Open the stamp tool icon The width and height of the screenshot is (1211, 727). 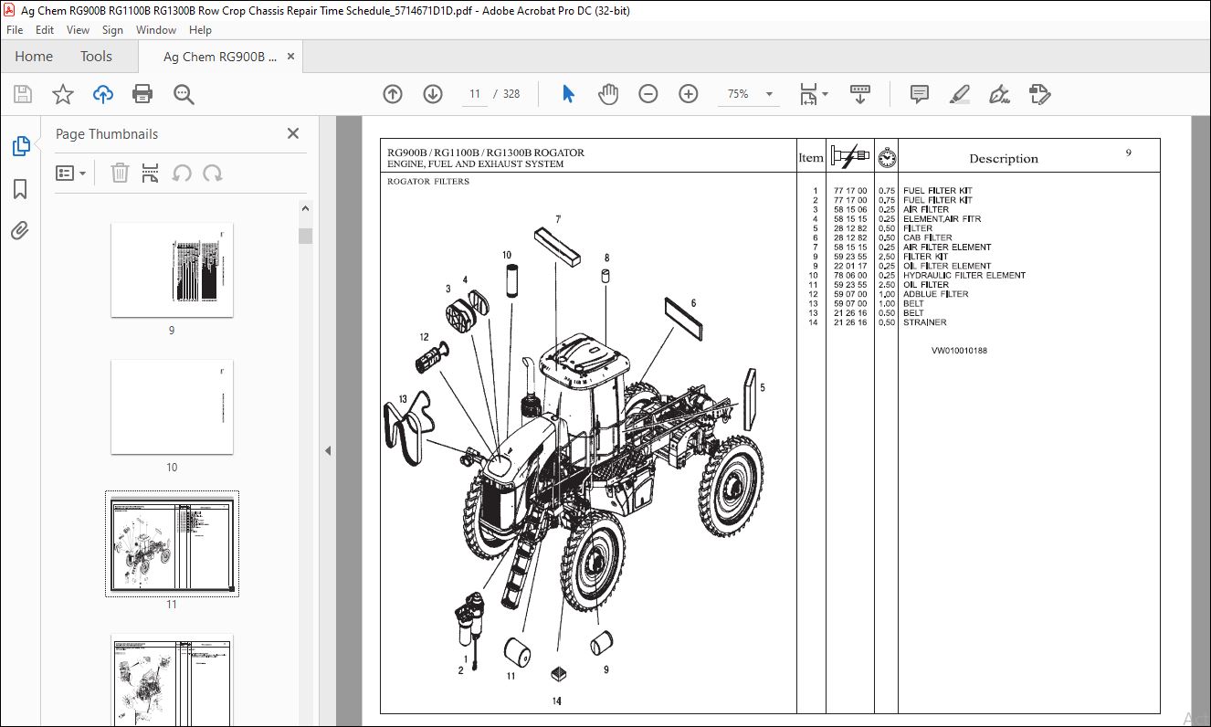[1039, 94]
